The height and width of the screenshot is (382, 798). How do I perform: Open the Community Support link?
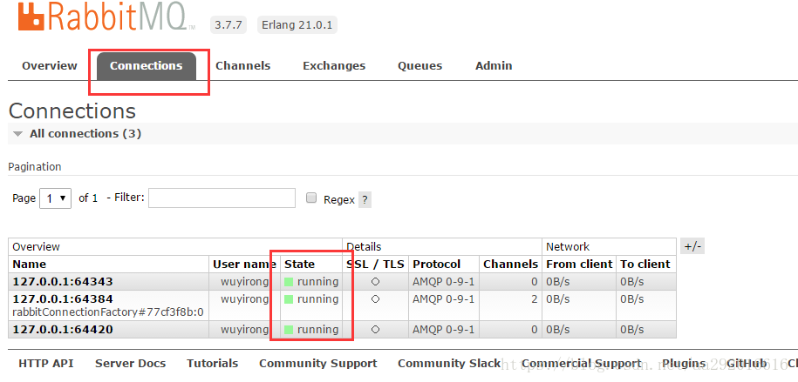click(318, 364)
